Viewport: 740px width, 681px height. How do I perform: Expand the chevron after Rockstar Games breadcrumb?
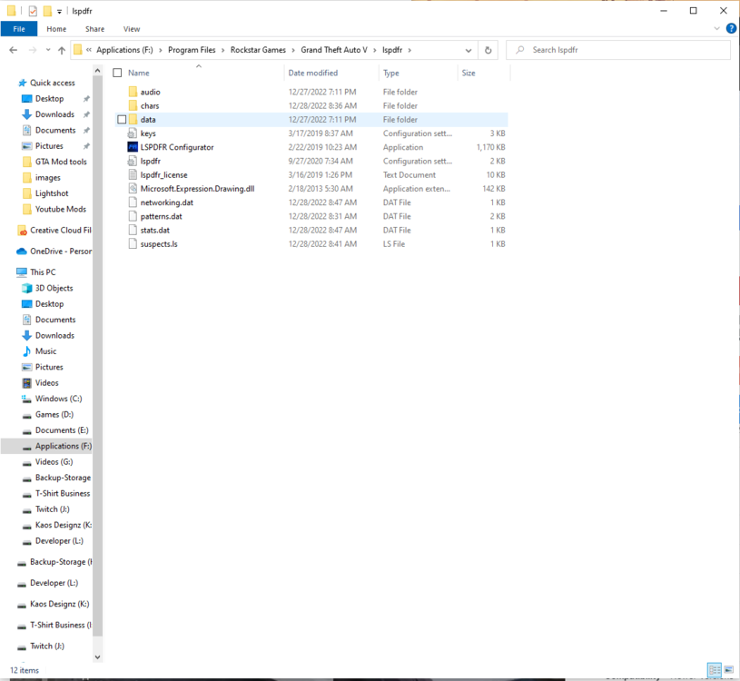pos(293,50)
